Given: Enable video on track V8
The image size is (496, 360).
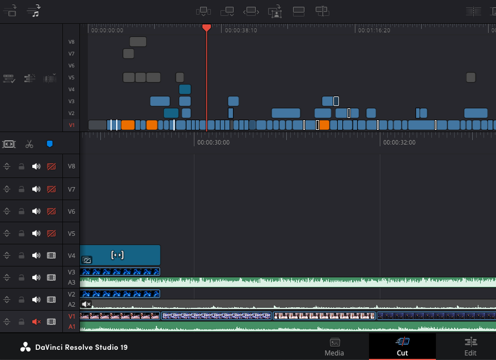Looking at the screenshot, I should (x=52, y=167).
